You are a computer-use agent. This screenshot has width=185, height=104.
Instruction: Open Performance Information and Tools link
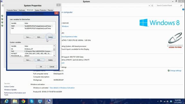click(15, 94)
